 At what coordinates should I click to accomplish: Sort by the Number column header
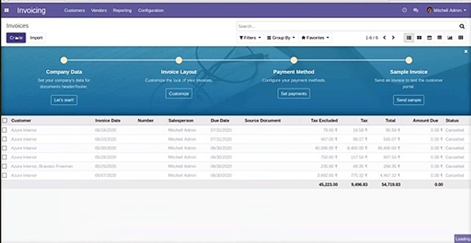145,120
